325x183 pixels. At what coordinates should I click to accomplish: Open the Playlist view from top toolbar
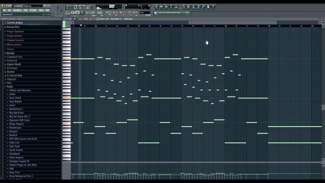[156, 7]
